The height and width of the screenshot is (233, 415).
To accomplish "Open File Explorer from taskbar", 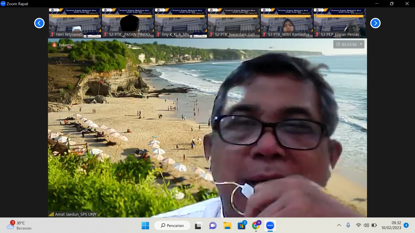I will (x=227, y=226).
